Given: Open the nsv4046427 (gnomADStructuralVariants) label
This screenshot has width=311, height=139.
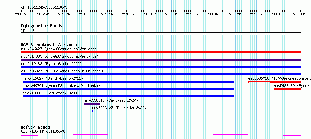Looking at the screenshot, I should [x=60, y=49].
